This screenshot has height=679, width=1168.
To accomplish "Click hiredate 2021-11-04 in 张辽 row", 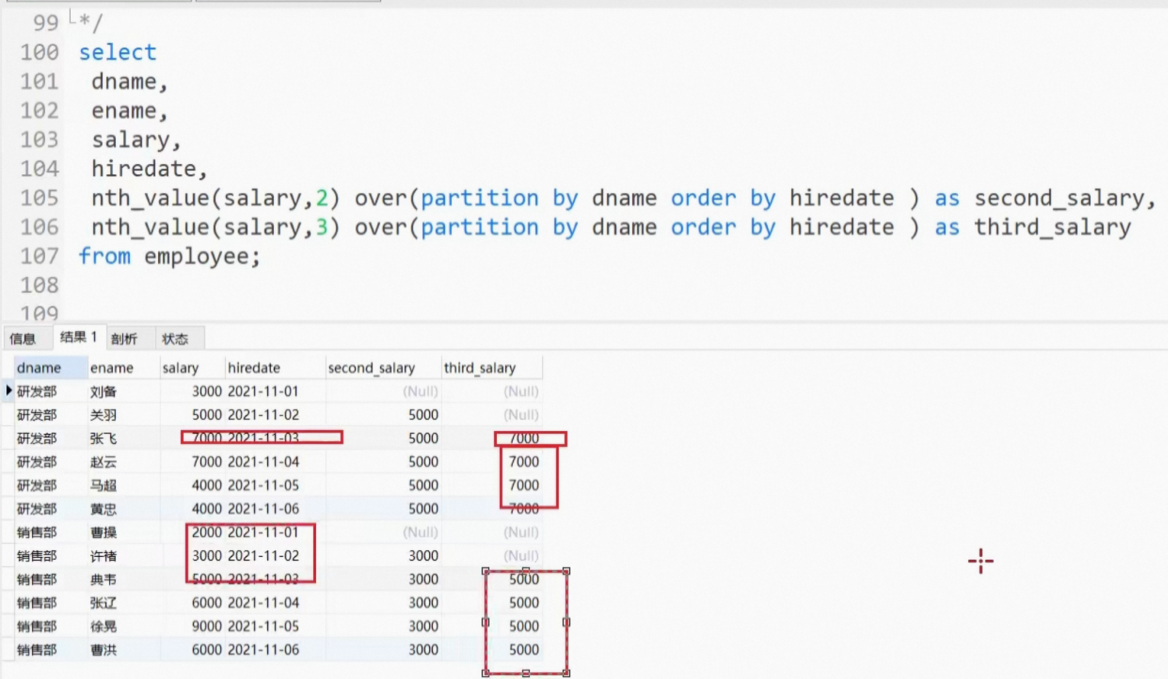I will [x=263, y=603].
